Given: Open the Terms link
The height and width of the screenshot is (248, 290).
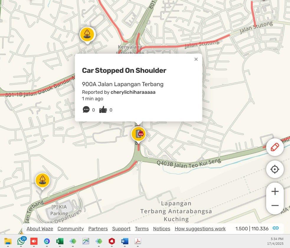Looking at the screenshot, I should (142, 229).
